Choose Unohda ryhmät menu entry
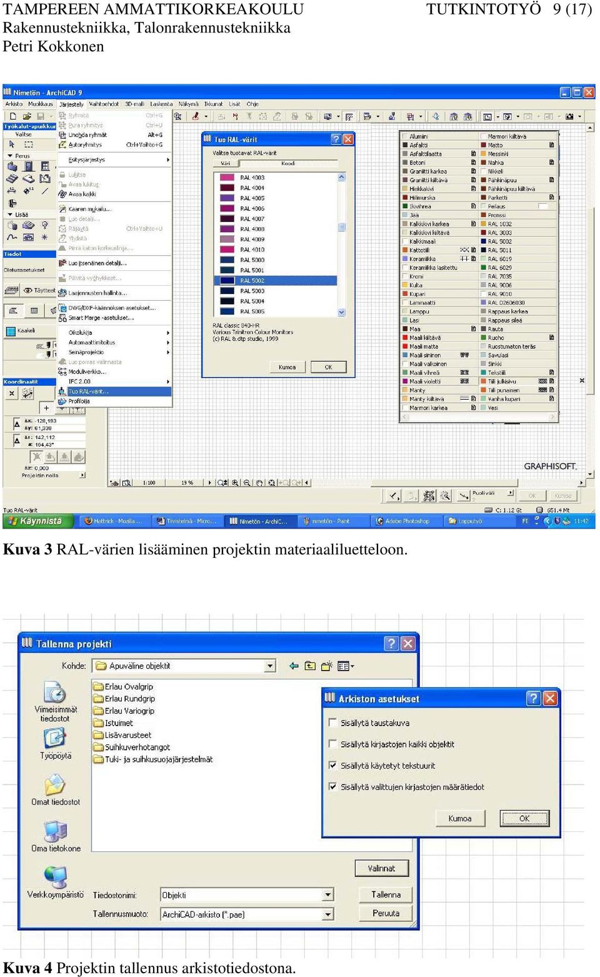 114,134
